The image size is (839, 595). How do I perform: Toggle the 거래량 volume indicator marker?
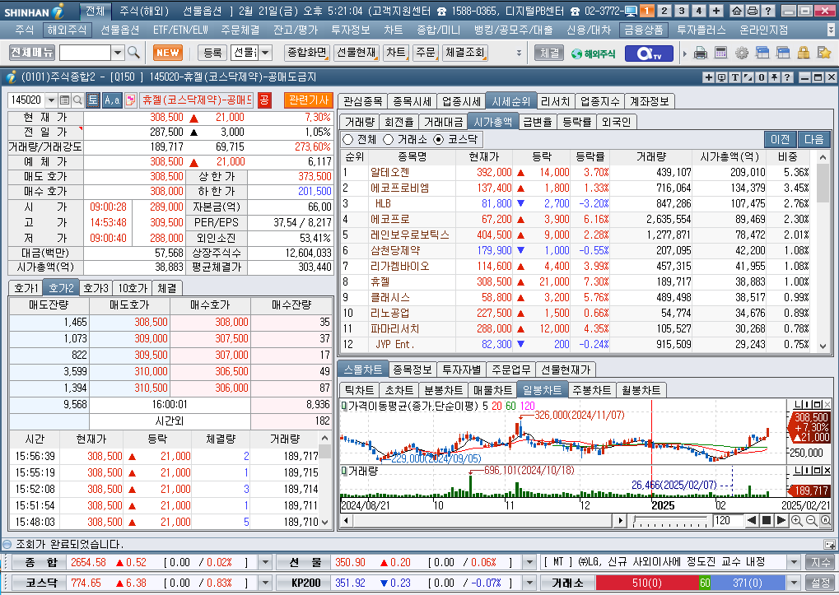[344, 471]
